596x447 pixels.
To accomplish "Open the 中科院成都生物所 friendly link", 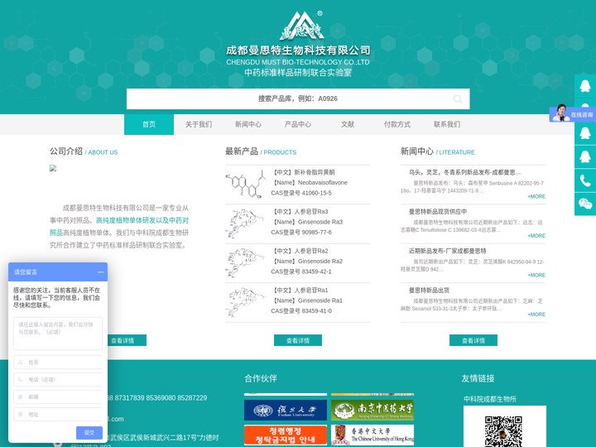I will tap(489, 399).
